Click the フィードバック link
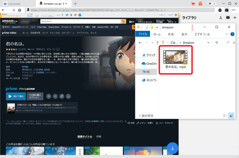This screenshot has width=239, height=158. pos(164,123)
